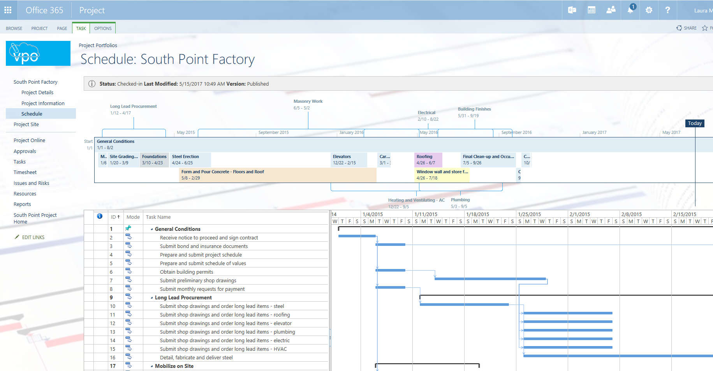Click the mode icon for row 16
713x371 pixels.
(128, 357)
